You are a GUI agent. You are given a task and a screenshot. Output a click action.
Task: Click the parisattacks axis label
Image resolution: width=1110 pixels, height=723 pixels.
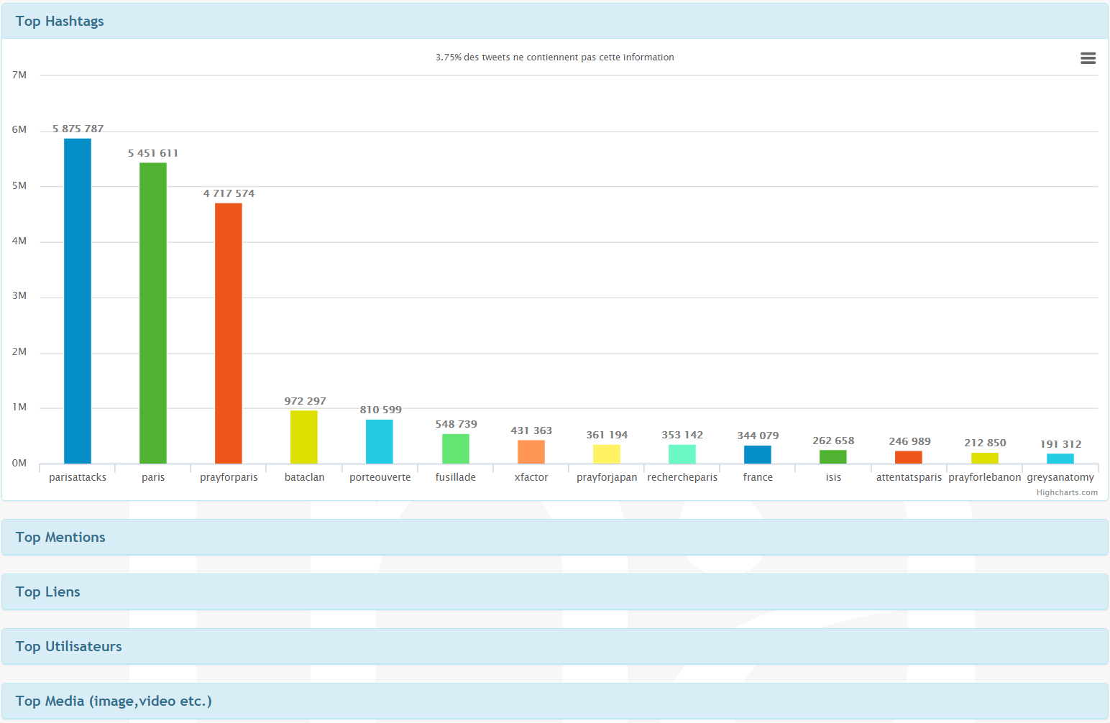[x=78, y=477]
